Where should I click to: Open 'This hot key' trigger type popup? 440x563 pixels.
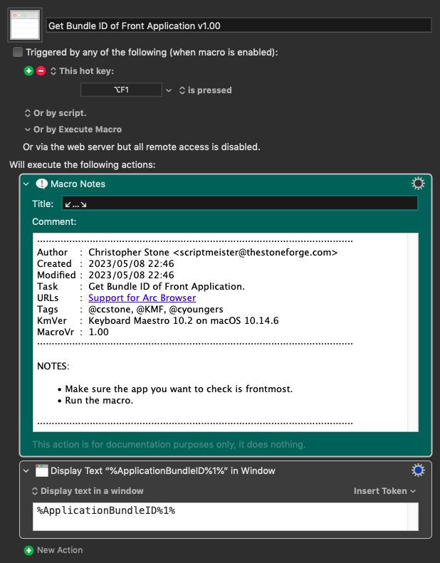click(x=82, y=71)
